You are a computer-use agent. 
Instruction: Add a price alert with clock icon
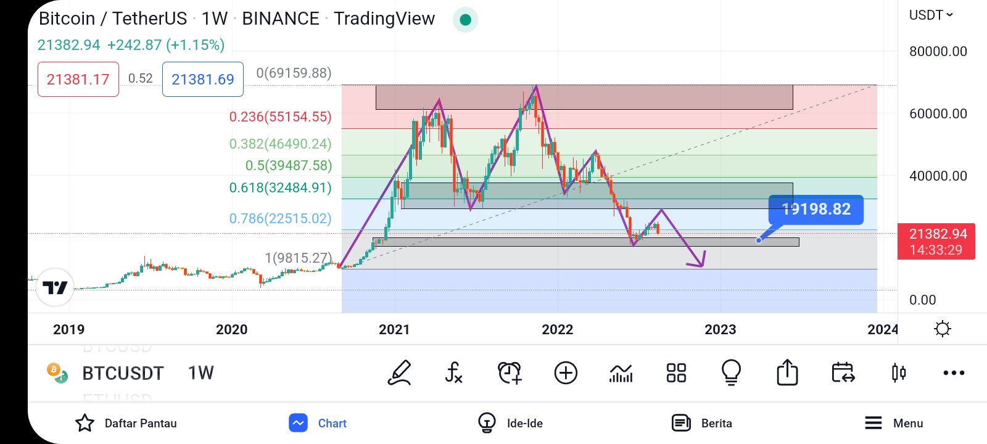(510, 372)
